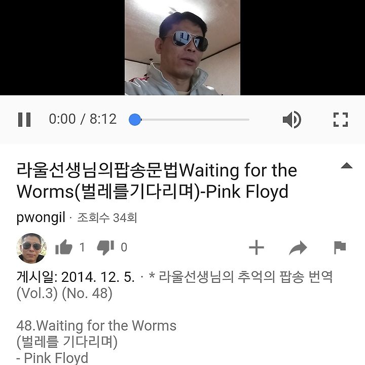Click the video frame of the player
The height and width of the screenshot is (365, 365).
click(182, 48)
